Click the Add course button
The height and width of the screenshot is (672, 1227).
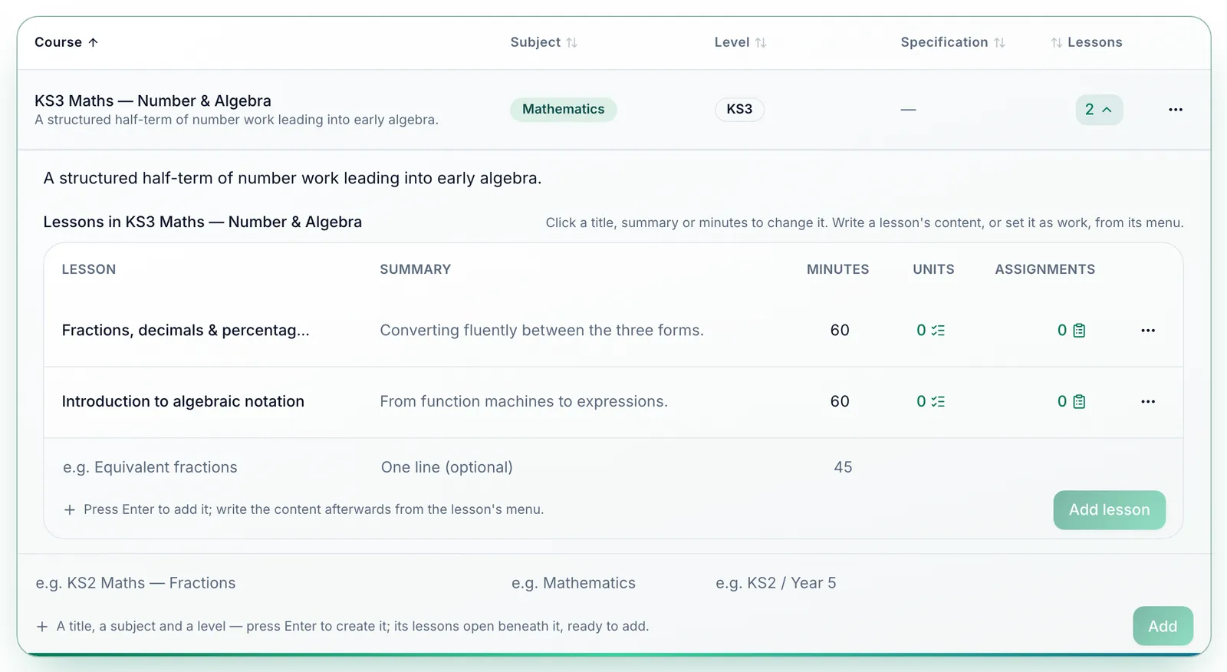(1163, 626)
